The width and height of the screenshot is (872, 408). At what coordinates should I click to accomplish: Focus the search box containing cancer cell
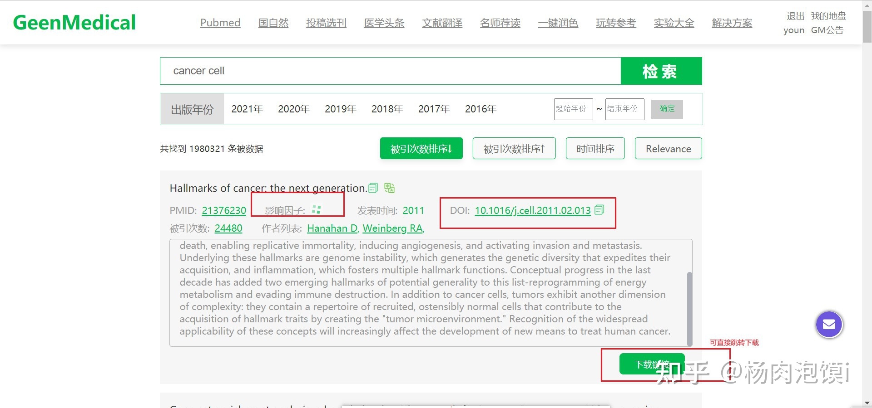pyautogui.click(x=391, y=71)
